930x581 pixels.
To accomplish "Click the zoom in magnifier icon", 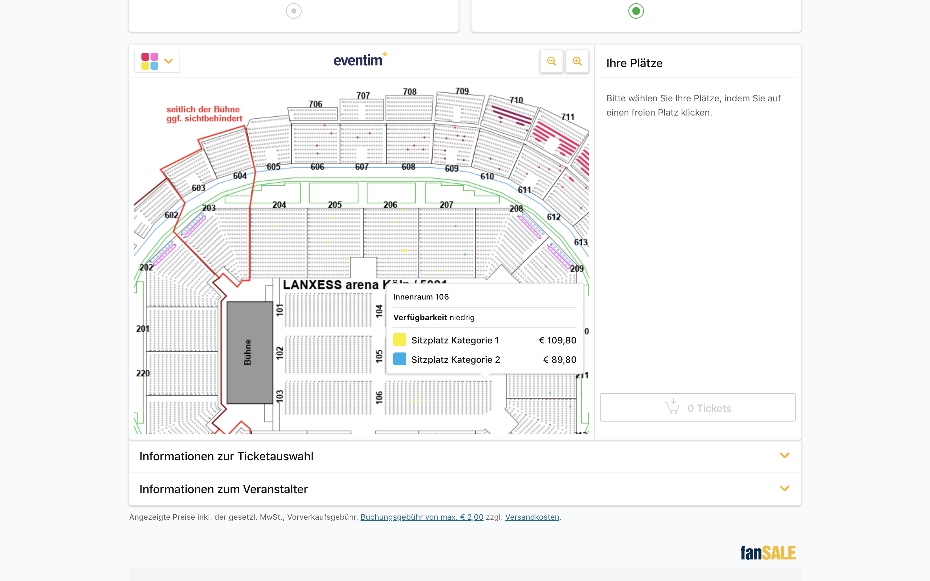I will point(577,61).
